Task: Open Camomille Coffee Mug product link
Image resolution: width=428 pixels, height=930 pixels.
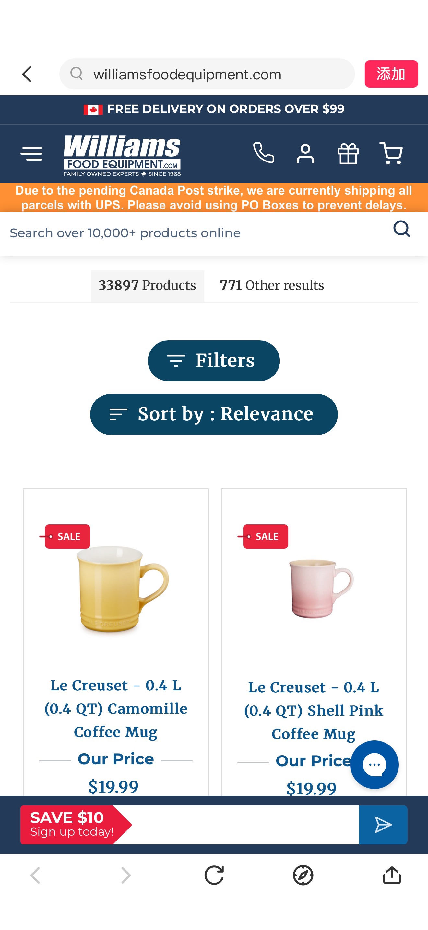Action: [115, 708]
